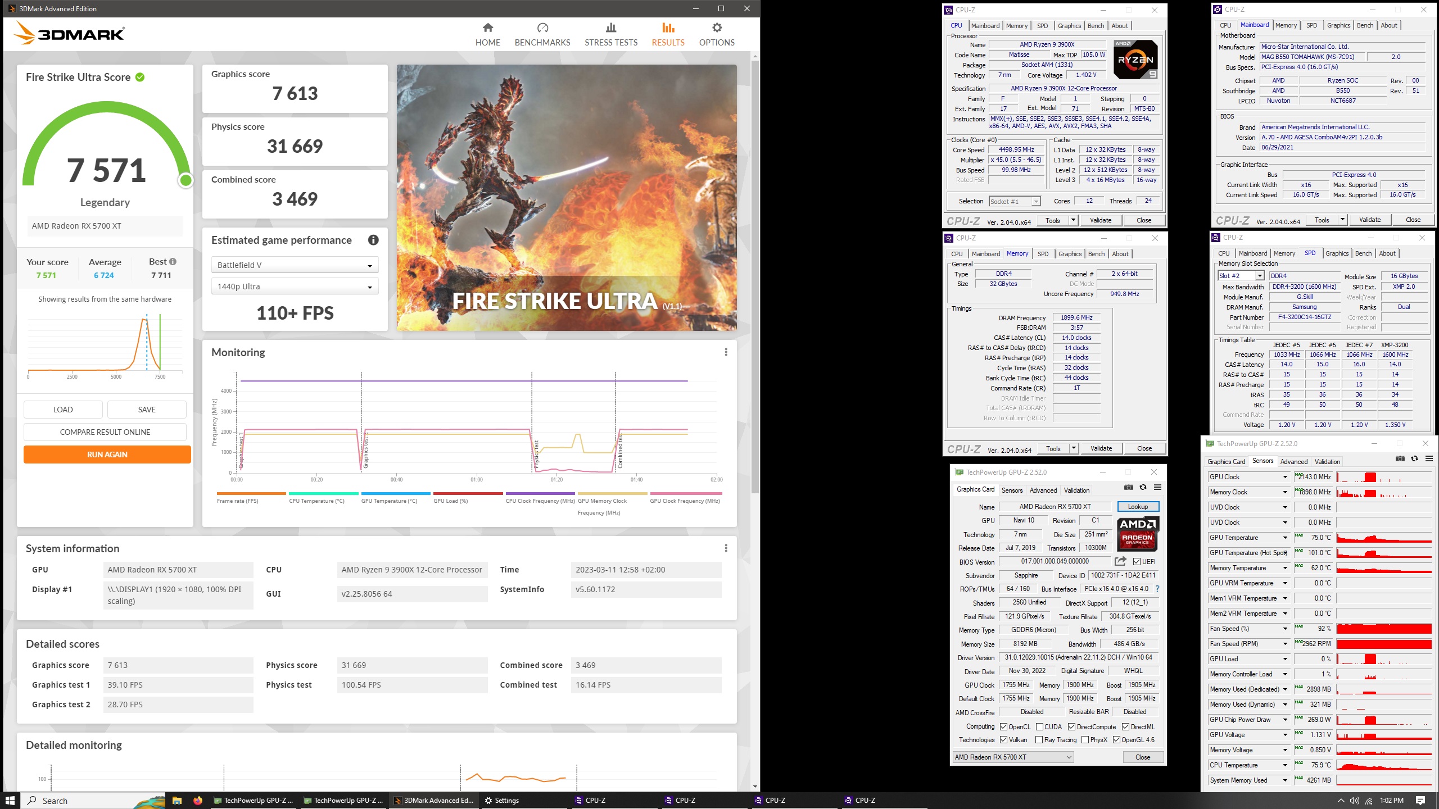Click the orange Frame rate (FPS) legend swatch

pyautogui.click(x=251, y=493)
